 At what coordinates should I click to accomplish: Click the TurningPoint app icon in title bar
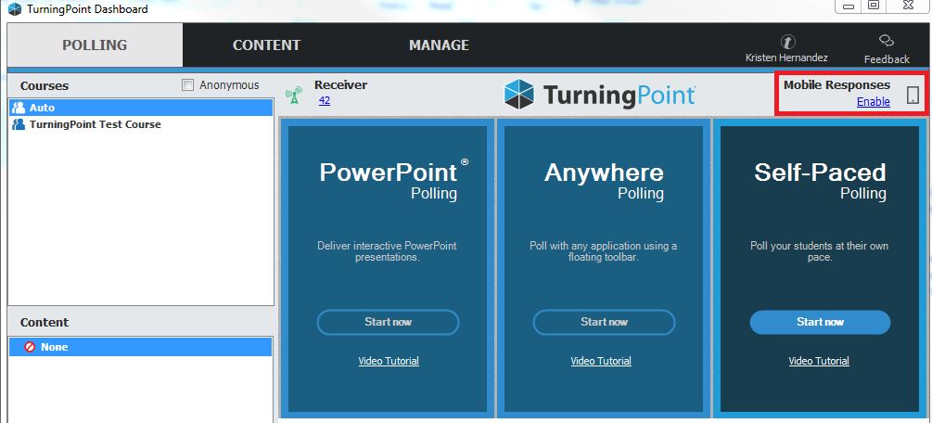point(15,9)
